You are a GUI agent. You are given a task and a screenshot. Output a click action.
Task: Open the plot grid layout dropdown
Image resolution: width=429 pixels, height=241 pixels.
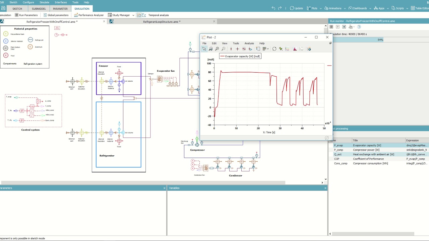(x=266, y=49)
